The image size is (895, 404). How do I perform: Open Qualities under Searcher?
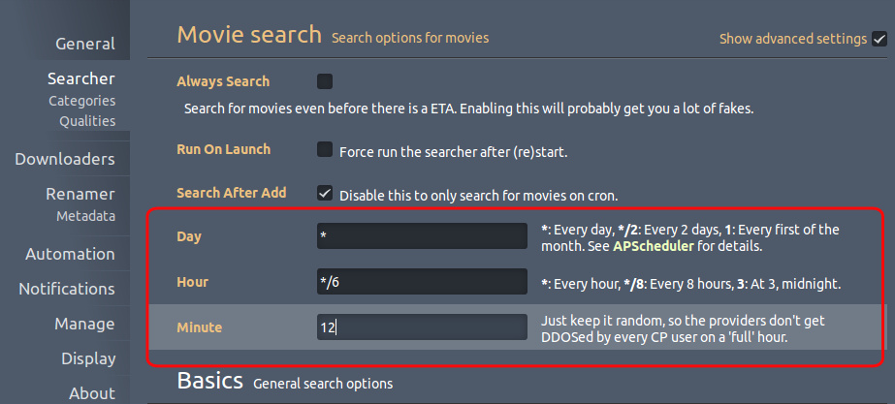pos(87,121)
